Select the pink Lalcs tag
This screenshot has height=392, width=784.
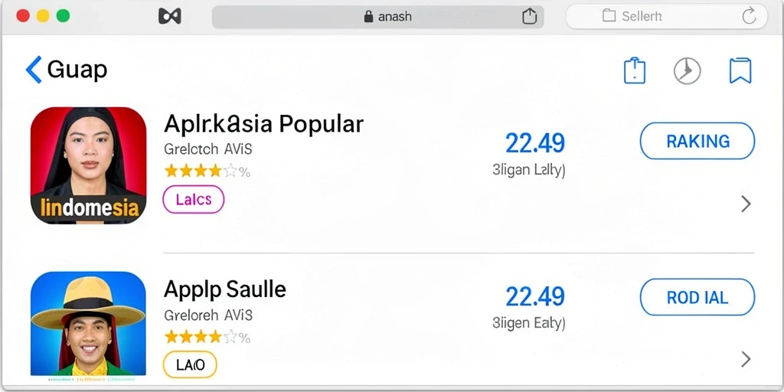(194, 200)
